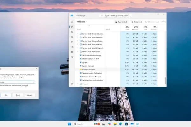Focus the Task Manager search box
The height and width of the screenshot is (127, 191).
click(x=116, y=16)
